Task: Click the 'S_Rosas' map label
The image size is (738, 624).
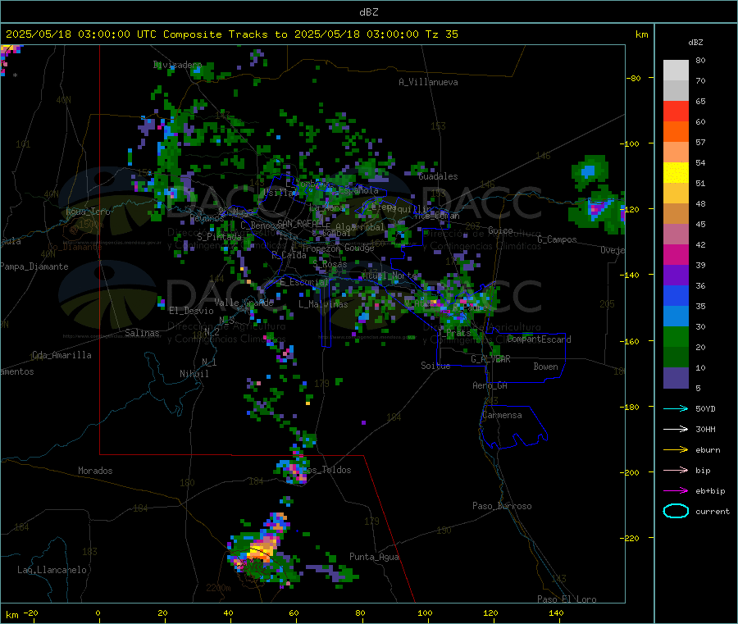Action: (x=330, y=265)
